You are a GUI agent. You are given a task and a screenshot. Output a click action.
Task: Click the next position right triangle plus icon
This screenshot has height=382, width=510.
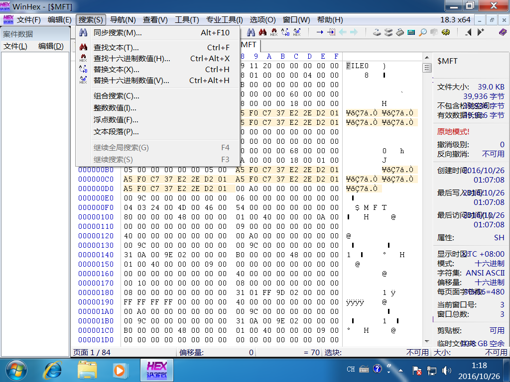[481, 32]
